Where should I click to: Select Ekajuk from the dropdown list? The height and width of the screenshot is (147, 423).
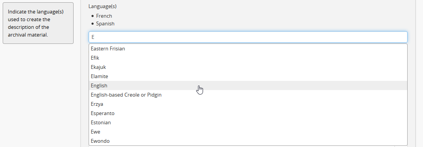pyautogui.click(x=248, y=67)
